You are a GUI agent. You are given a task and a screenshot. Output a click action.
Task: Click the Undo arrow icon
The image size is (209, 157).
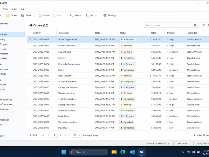40,15
